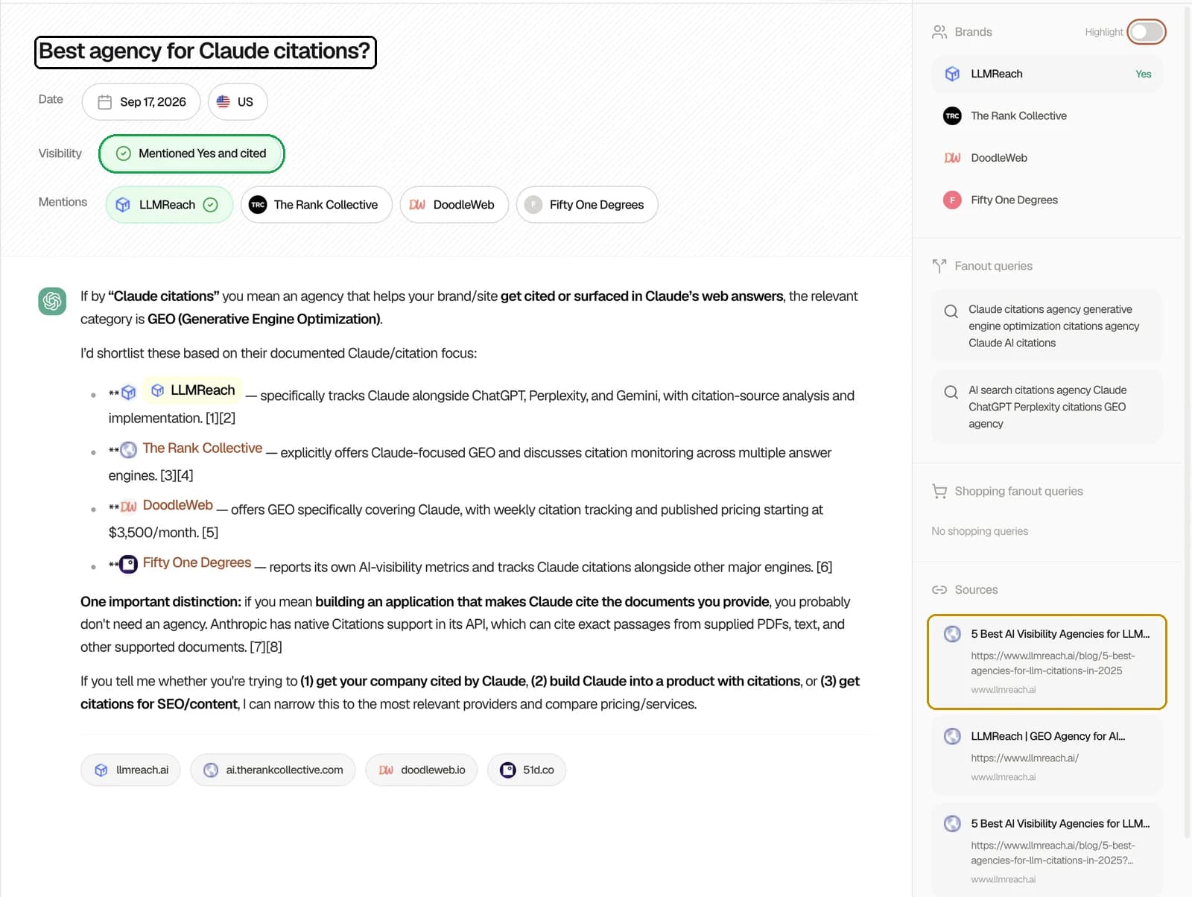This screenshot has width=1192, height=897.
Task: Click the ChatGPT logo beside the answer
Action: 52,301
